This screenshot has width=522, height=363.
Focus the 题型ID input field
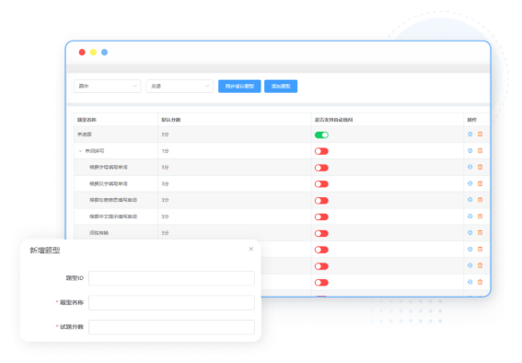click(171, 278)
